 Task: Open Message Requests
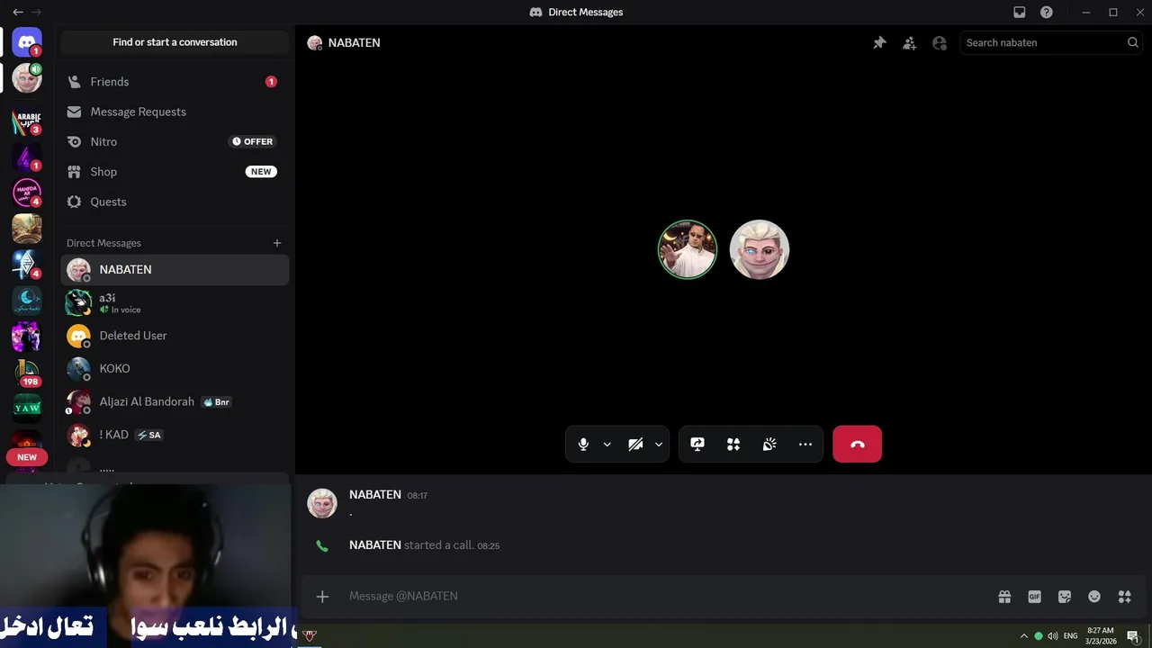coord(175,112)
